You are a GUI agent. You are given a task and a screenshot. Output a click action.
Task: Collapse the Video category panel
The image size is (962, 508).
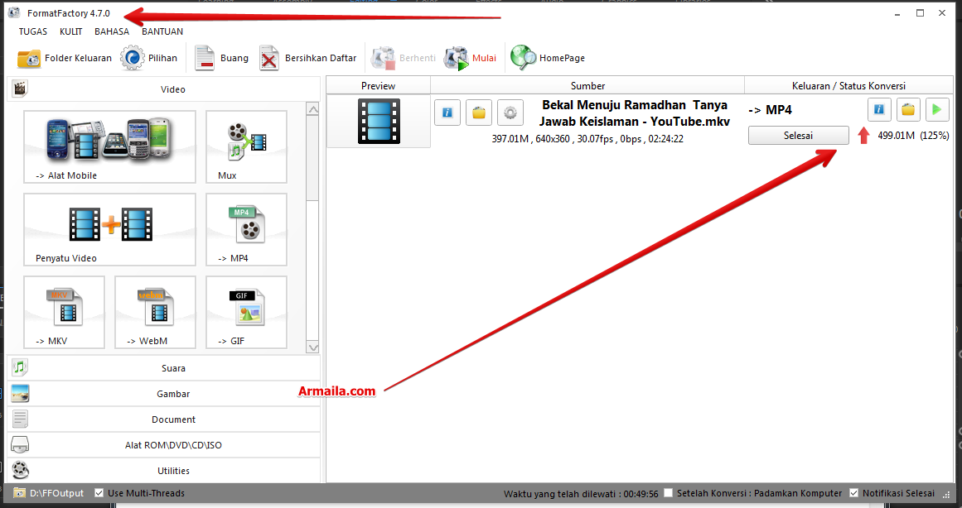[163, 89]
